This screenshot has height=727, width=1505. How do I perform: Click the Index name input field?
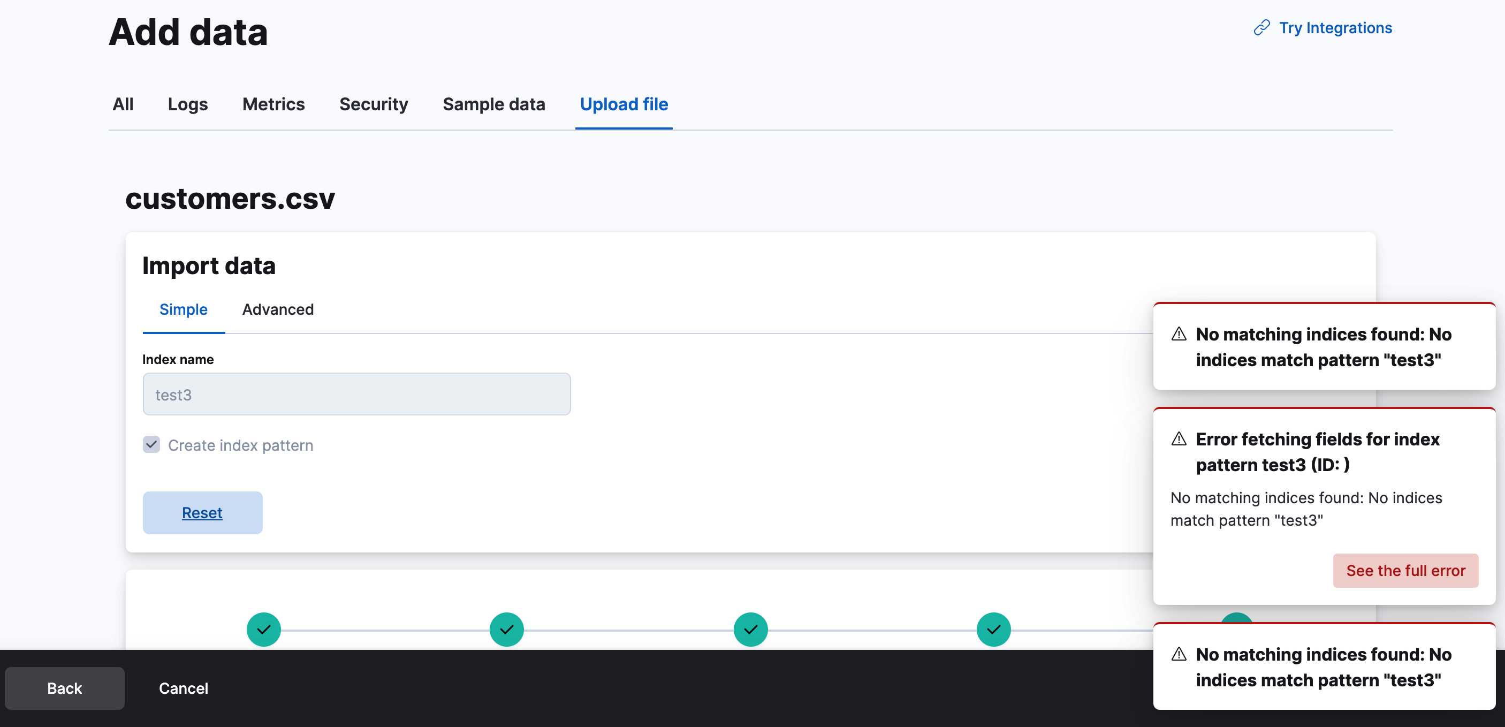pyautogui.click(x=356, y=395)
